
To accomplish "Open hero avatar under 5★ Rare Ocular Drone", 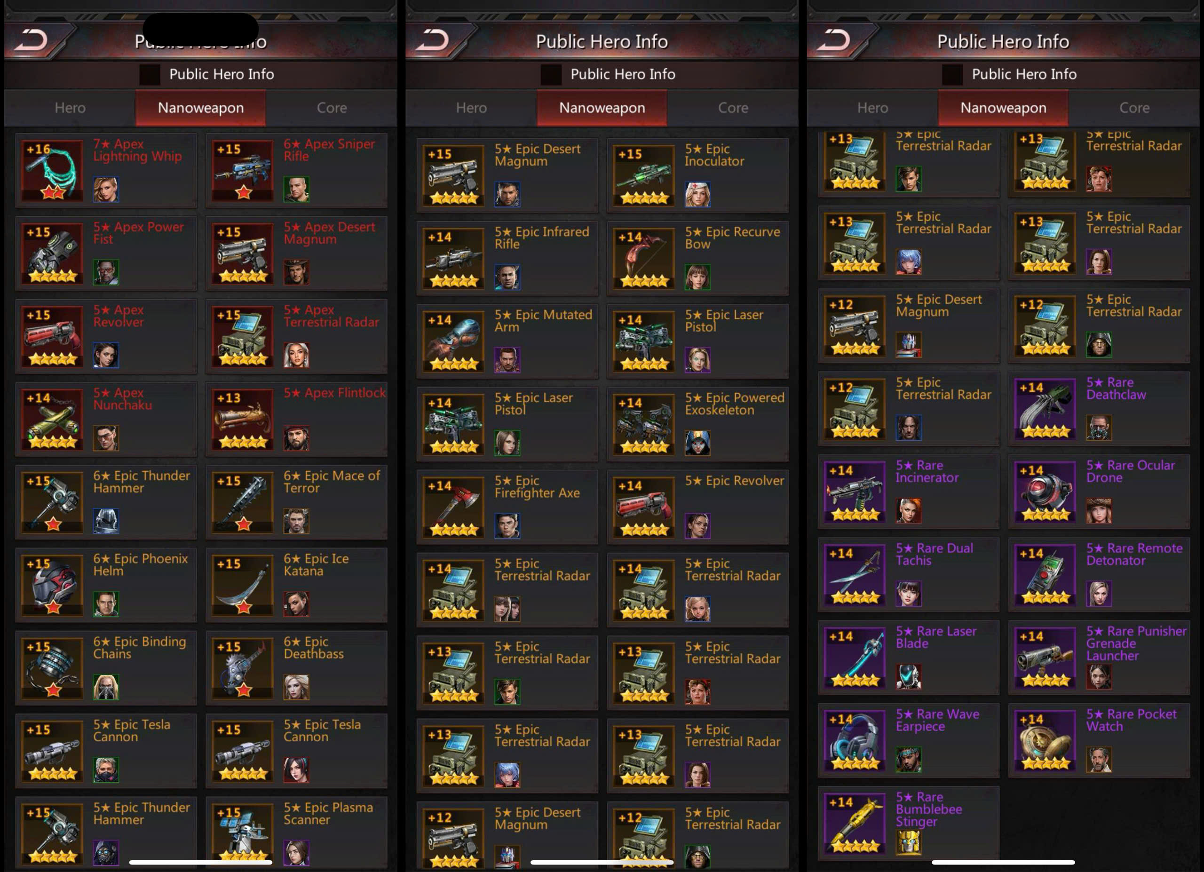I will point(1099,511).
